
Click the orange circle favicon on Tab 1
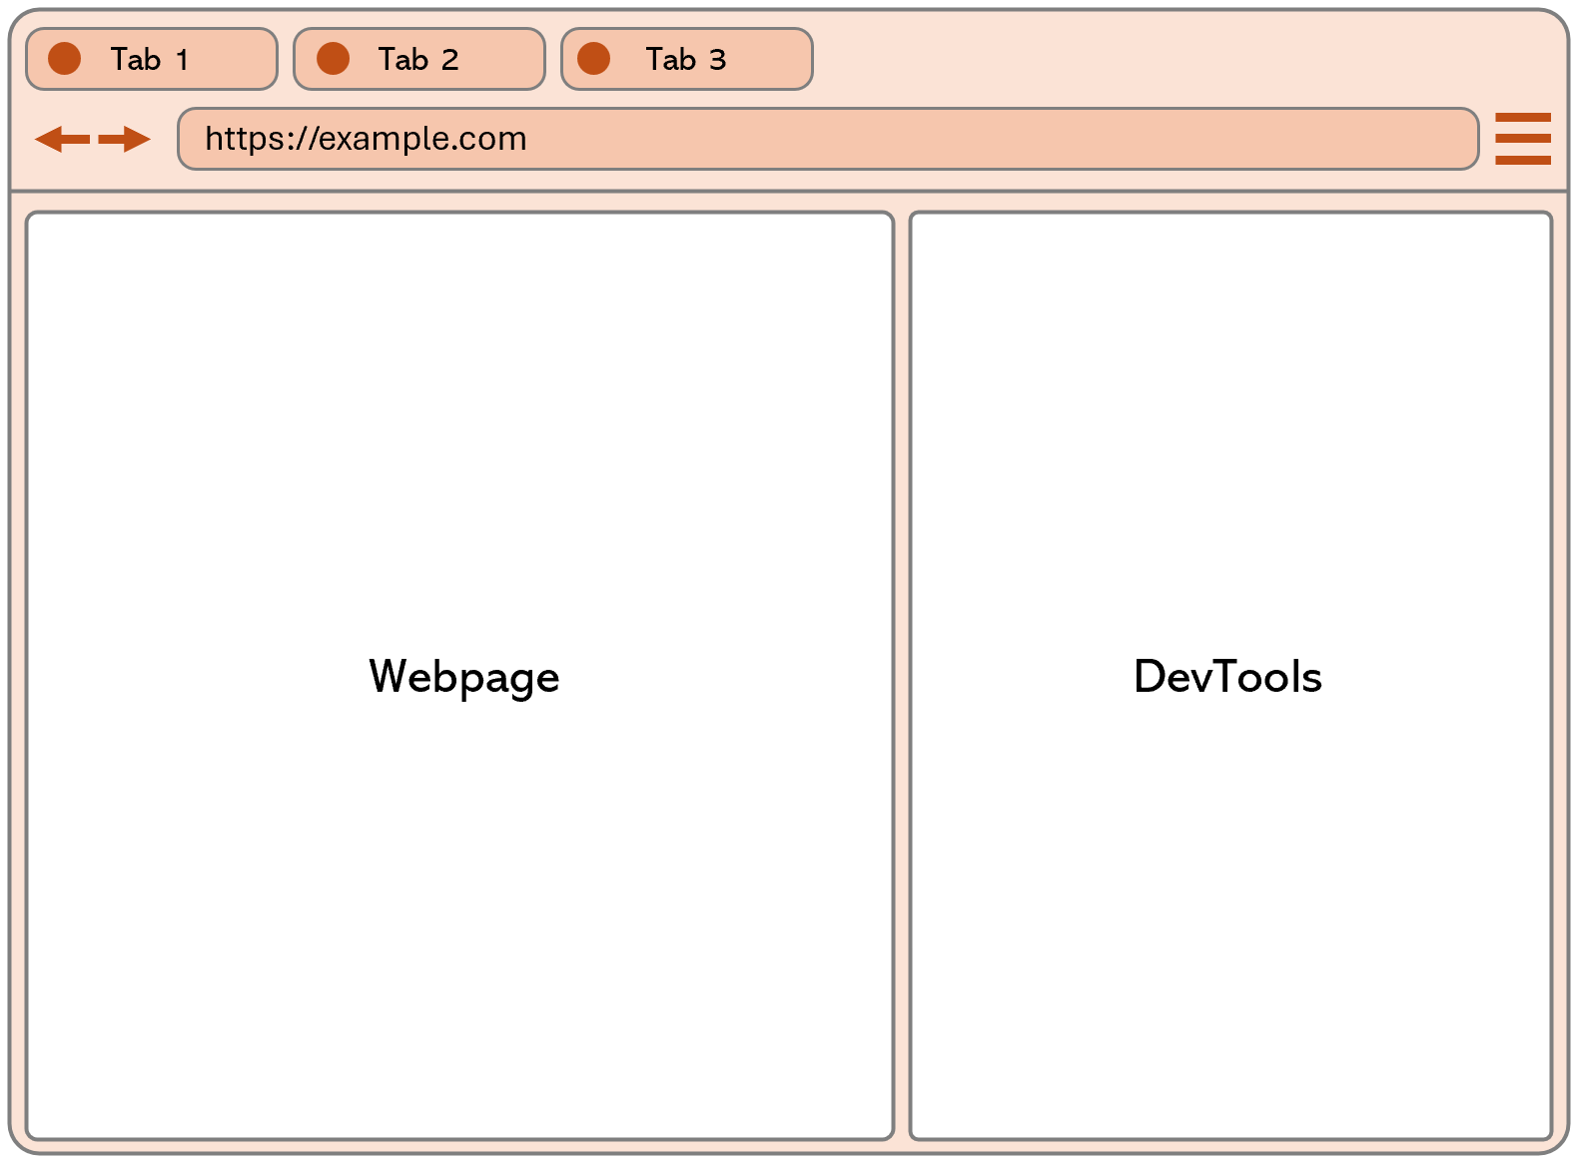pyautogui.click(x=65, y=59)
